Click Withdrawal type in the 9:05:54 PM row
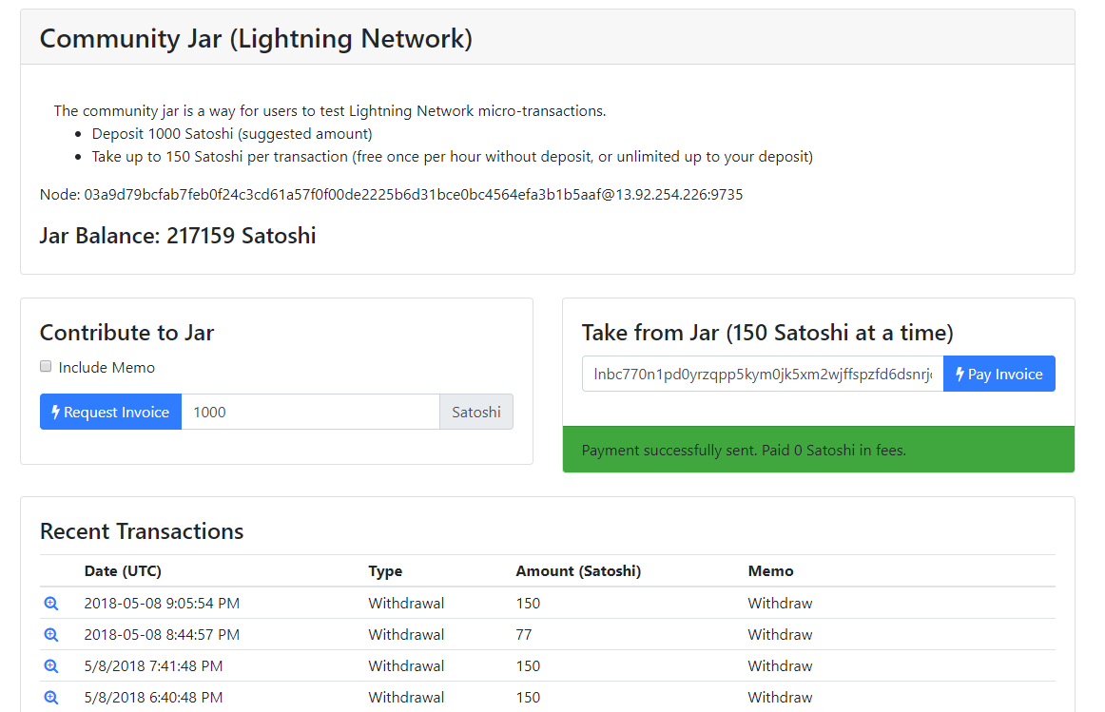Screen dimensions: 1105x712 pos(406,604)
